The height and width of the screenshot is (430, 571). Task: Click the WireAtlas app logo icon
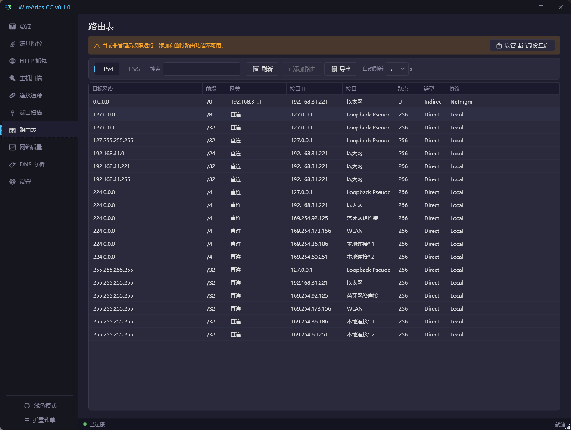pos(8,7)
